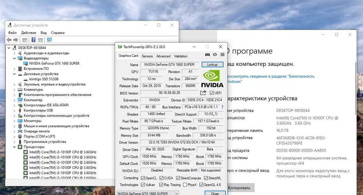The width and height of the screenshot is (363, 195).
Task: Click the Порты (COM и LPT) icon
Action: 20,136
